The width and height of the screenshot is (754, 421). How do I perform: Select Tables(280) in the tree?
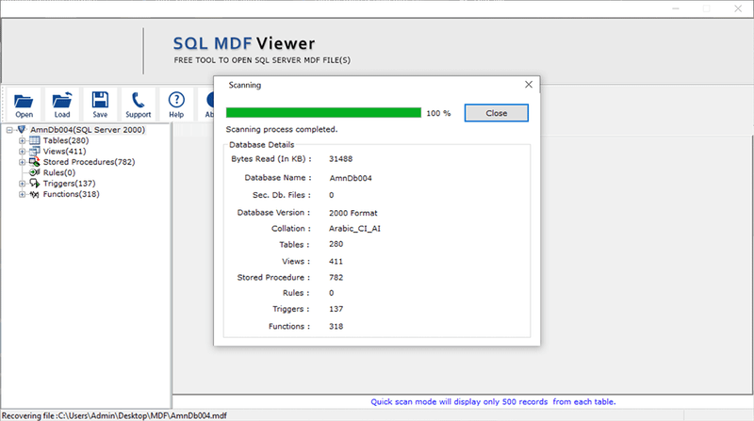(66, 140)
